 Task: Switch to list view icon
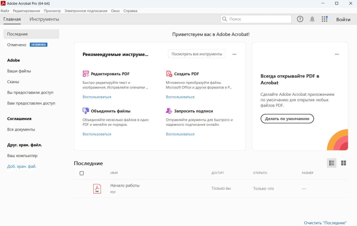point(332,163)
